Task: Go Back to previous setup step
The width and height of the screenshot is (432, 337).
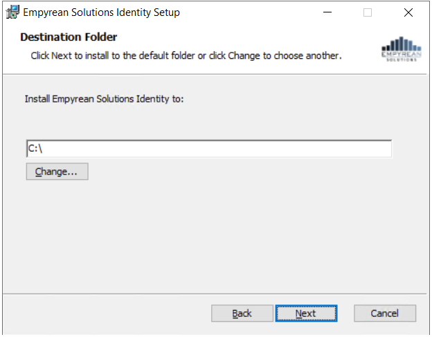Action: (242, 313)
